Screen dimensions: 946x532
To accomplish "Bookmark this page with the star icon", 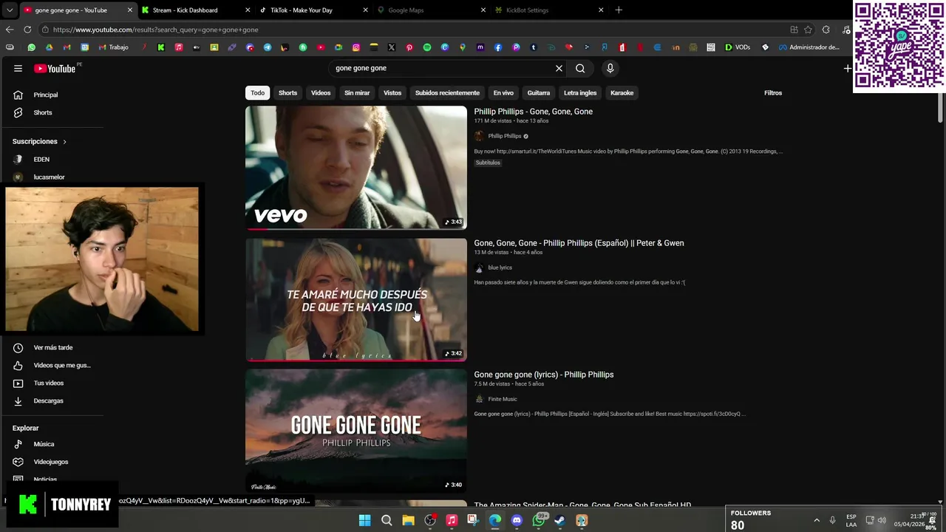I will [809, 30].
